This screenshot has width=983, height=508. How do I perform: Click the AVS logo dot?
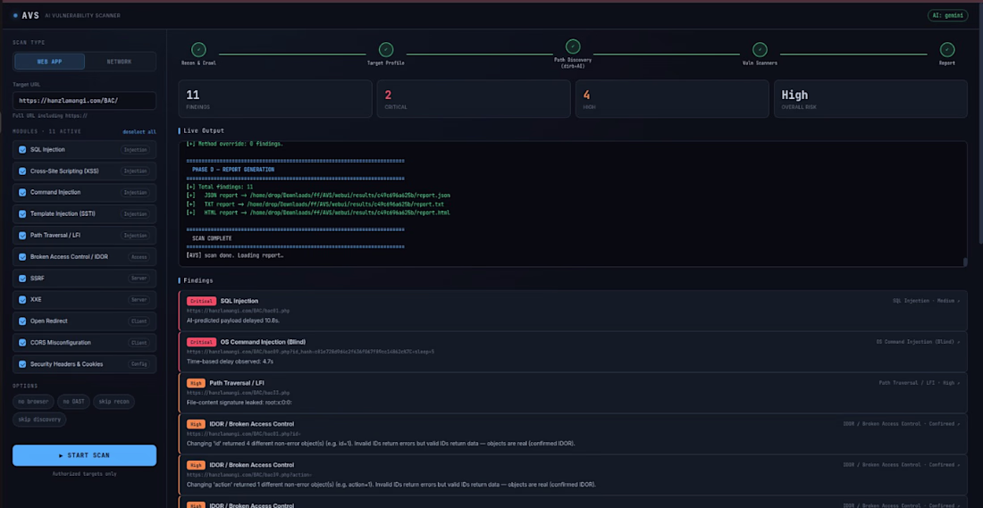(x=15, y=16)
